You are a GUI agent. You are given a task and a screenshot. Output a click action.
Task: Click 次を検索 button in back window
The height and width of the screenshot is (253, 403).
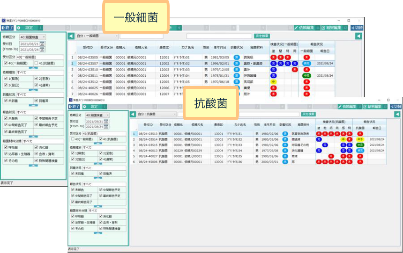click(261, 36)
